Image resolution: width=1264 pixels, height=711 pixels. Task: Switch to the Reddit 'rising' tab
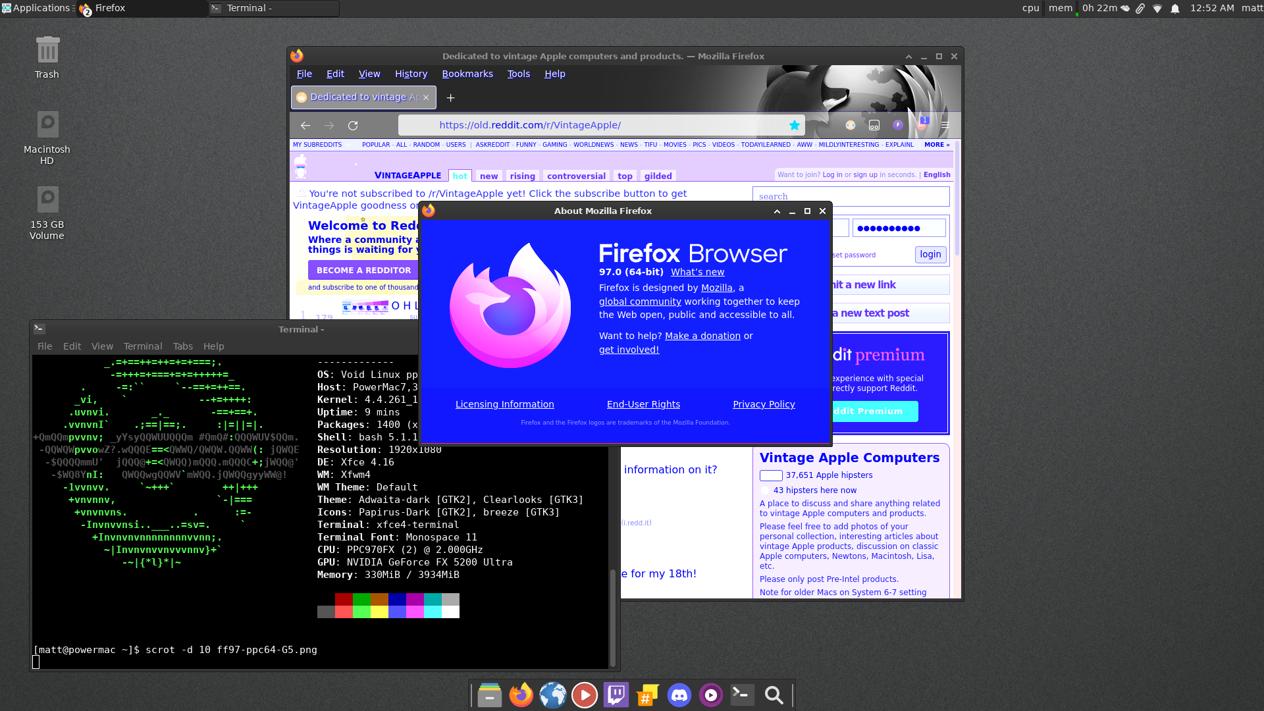point(522,176)
